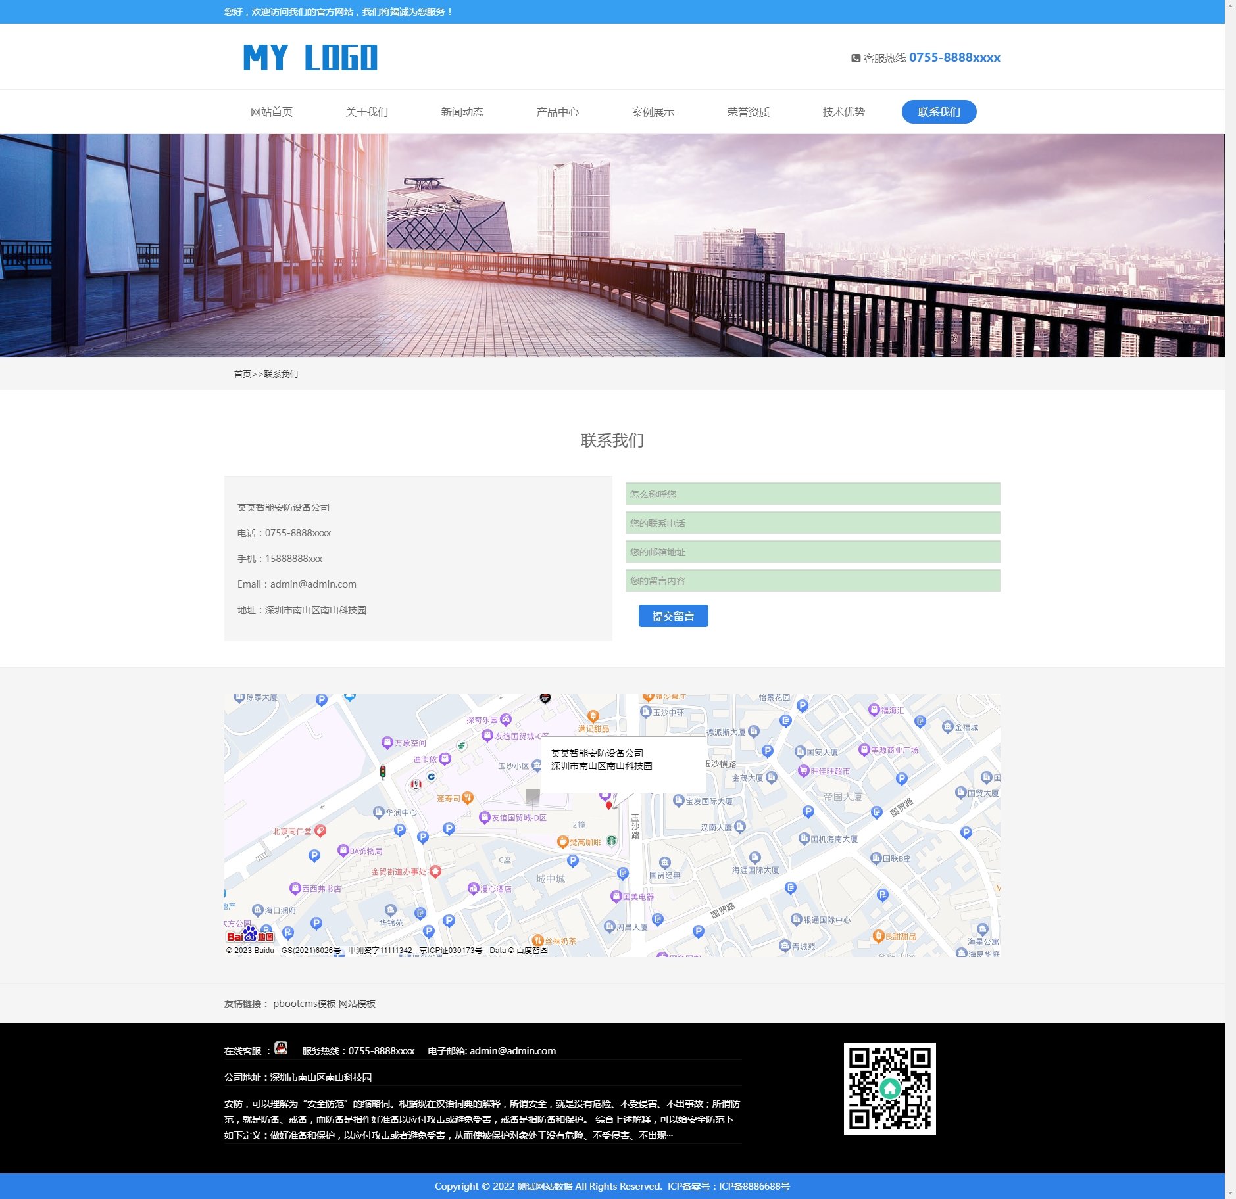
Task: Click the MY LOGO site logo
Action: (x=310, y=58)
